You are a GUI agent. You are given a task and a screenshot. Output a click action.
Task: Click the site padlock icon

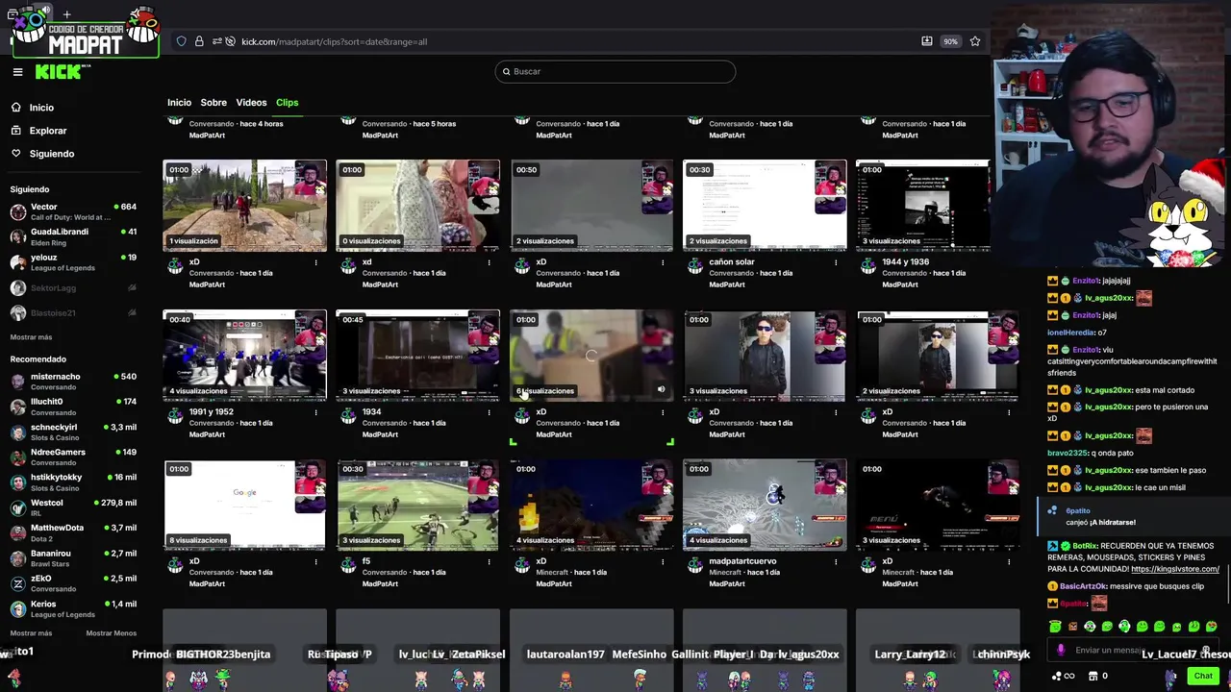(x=199, y=41)
